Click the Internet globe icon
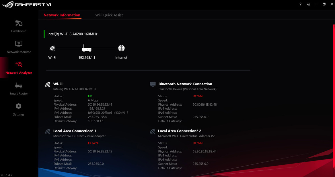 (121, 48)
